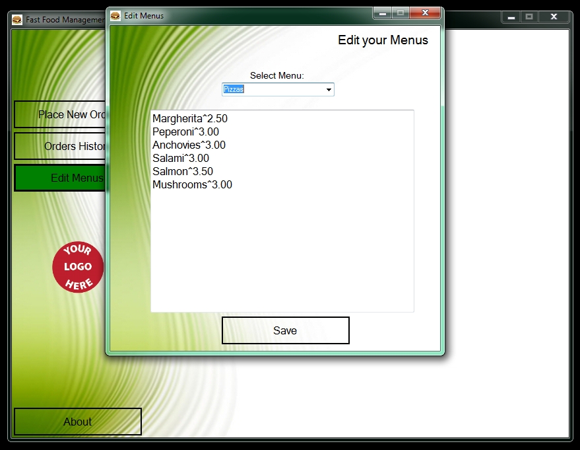The image size is (580, 450).
Task: Minimize the Edit Menus dialog
Action: coord(383,13)
